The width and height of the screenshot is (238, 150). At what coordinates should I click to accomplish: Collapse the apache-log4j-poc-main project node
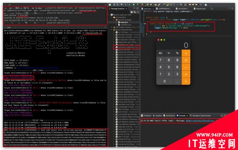109,15
